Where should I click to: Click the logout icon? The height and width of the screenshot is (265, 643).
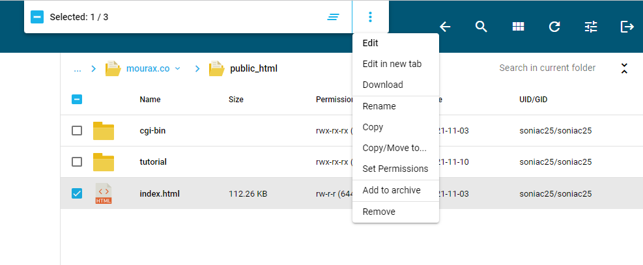tap(627, 27)
